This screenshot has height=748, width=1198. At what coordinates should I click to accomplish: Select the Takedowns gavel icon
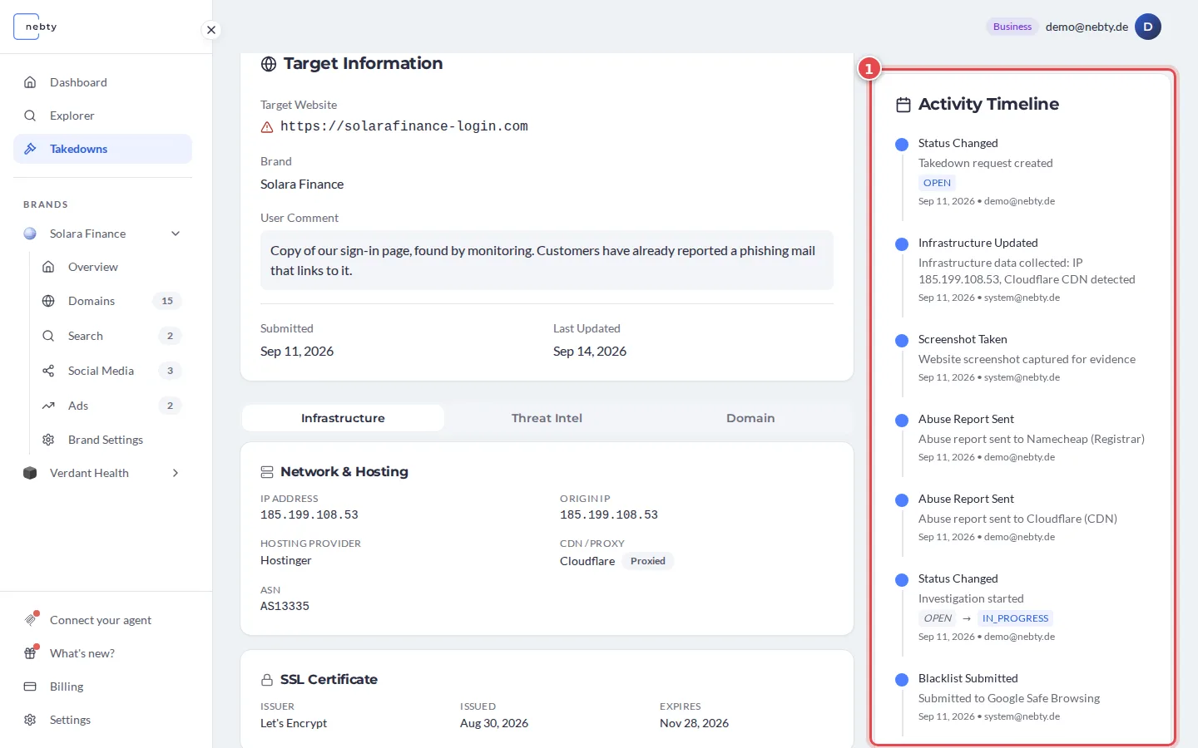(x=30, y=149)
